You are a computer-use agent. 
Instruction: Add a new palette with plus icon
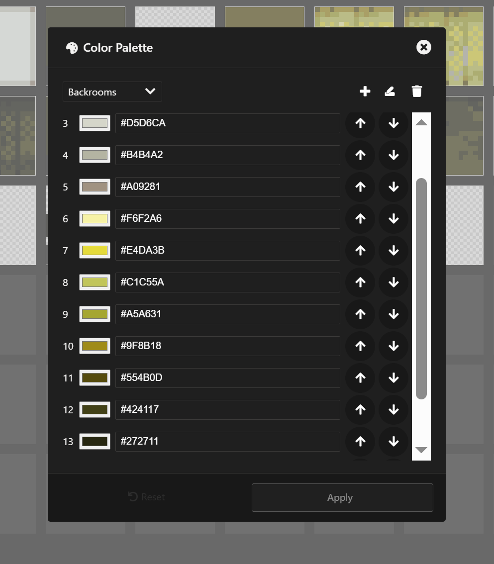(365, 92)
